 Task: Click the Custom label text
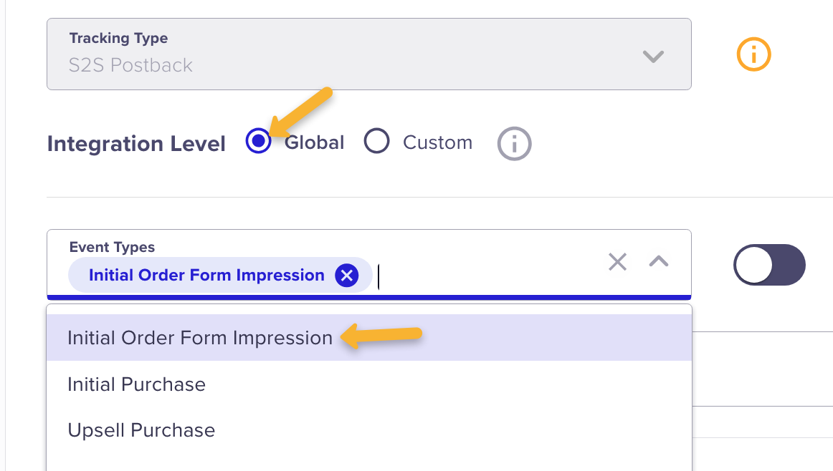click(x=437, y=142)
